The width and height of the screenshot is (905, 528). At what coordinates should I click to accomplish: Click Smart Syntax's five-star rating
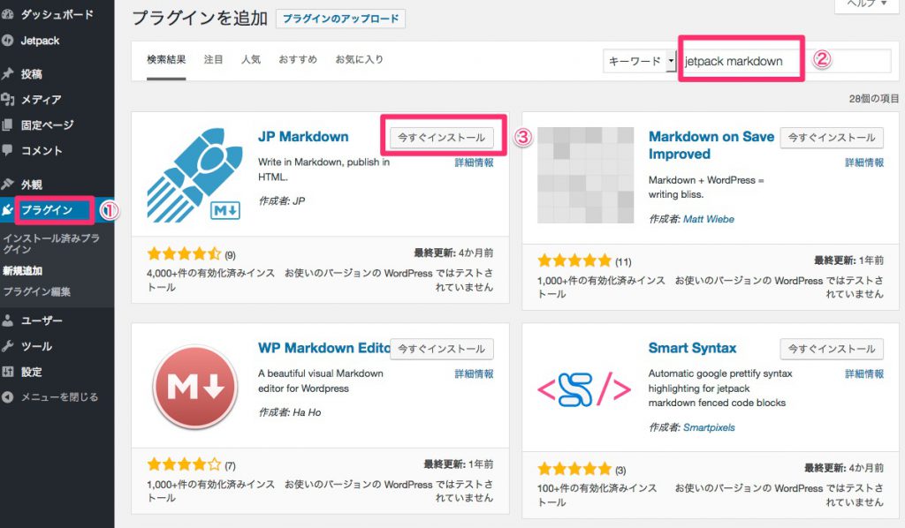click(574, 469)
